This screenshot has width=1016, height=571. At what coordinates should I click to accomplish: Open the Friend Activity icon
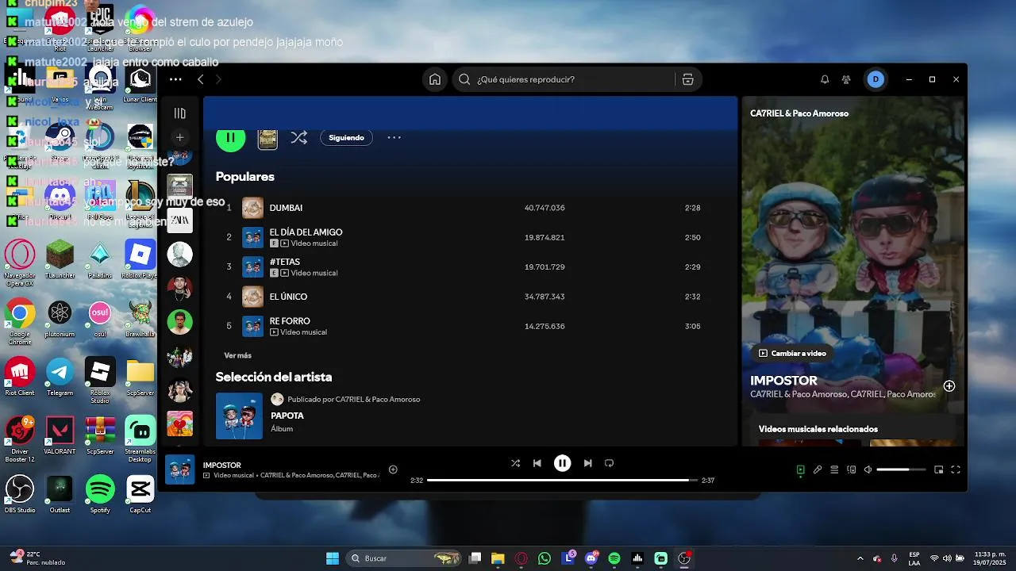click(x=846, y=79)
